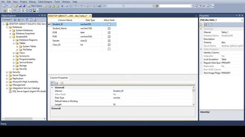Click the Open File folder icon
Image resolution: width=245 pixels, height=137 pixels.
click(16, 6)
